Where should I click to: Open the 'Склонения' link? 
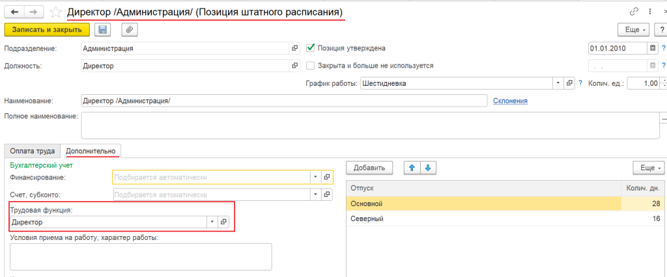510,100
